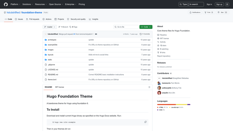Click the branch icon beside 1 Branch
Screen dimensions: 233x131
(x=59, y=27)
